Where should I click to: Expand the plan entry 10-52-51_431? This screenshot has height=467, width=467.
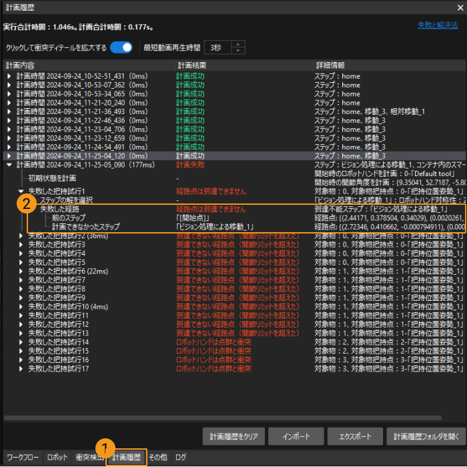pyautogui.click(x=9, y=77)
